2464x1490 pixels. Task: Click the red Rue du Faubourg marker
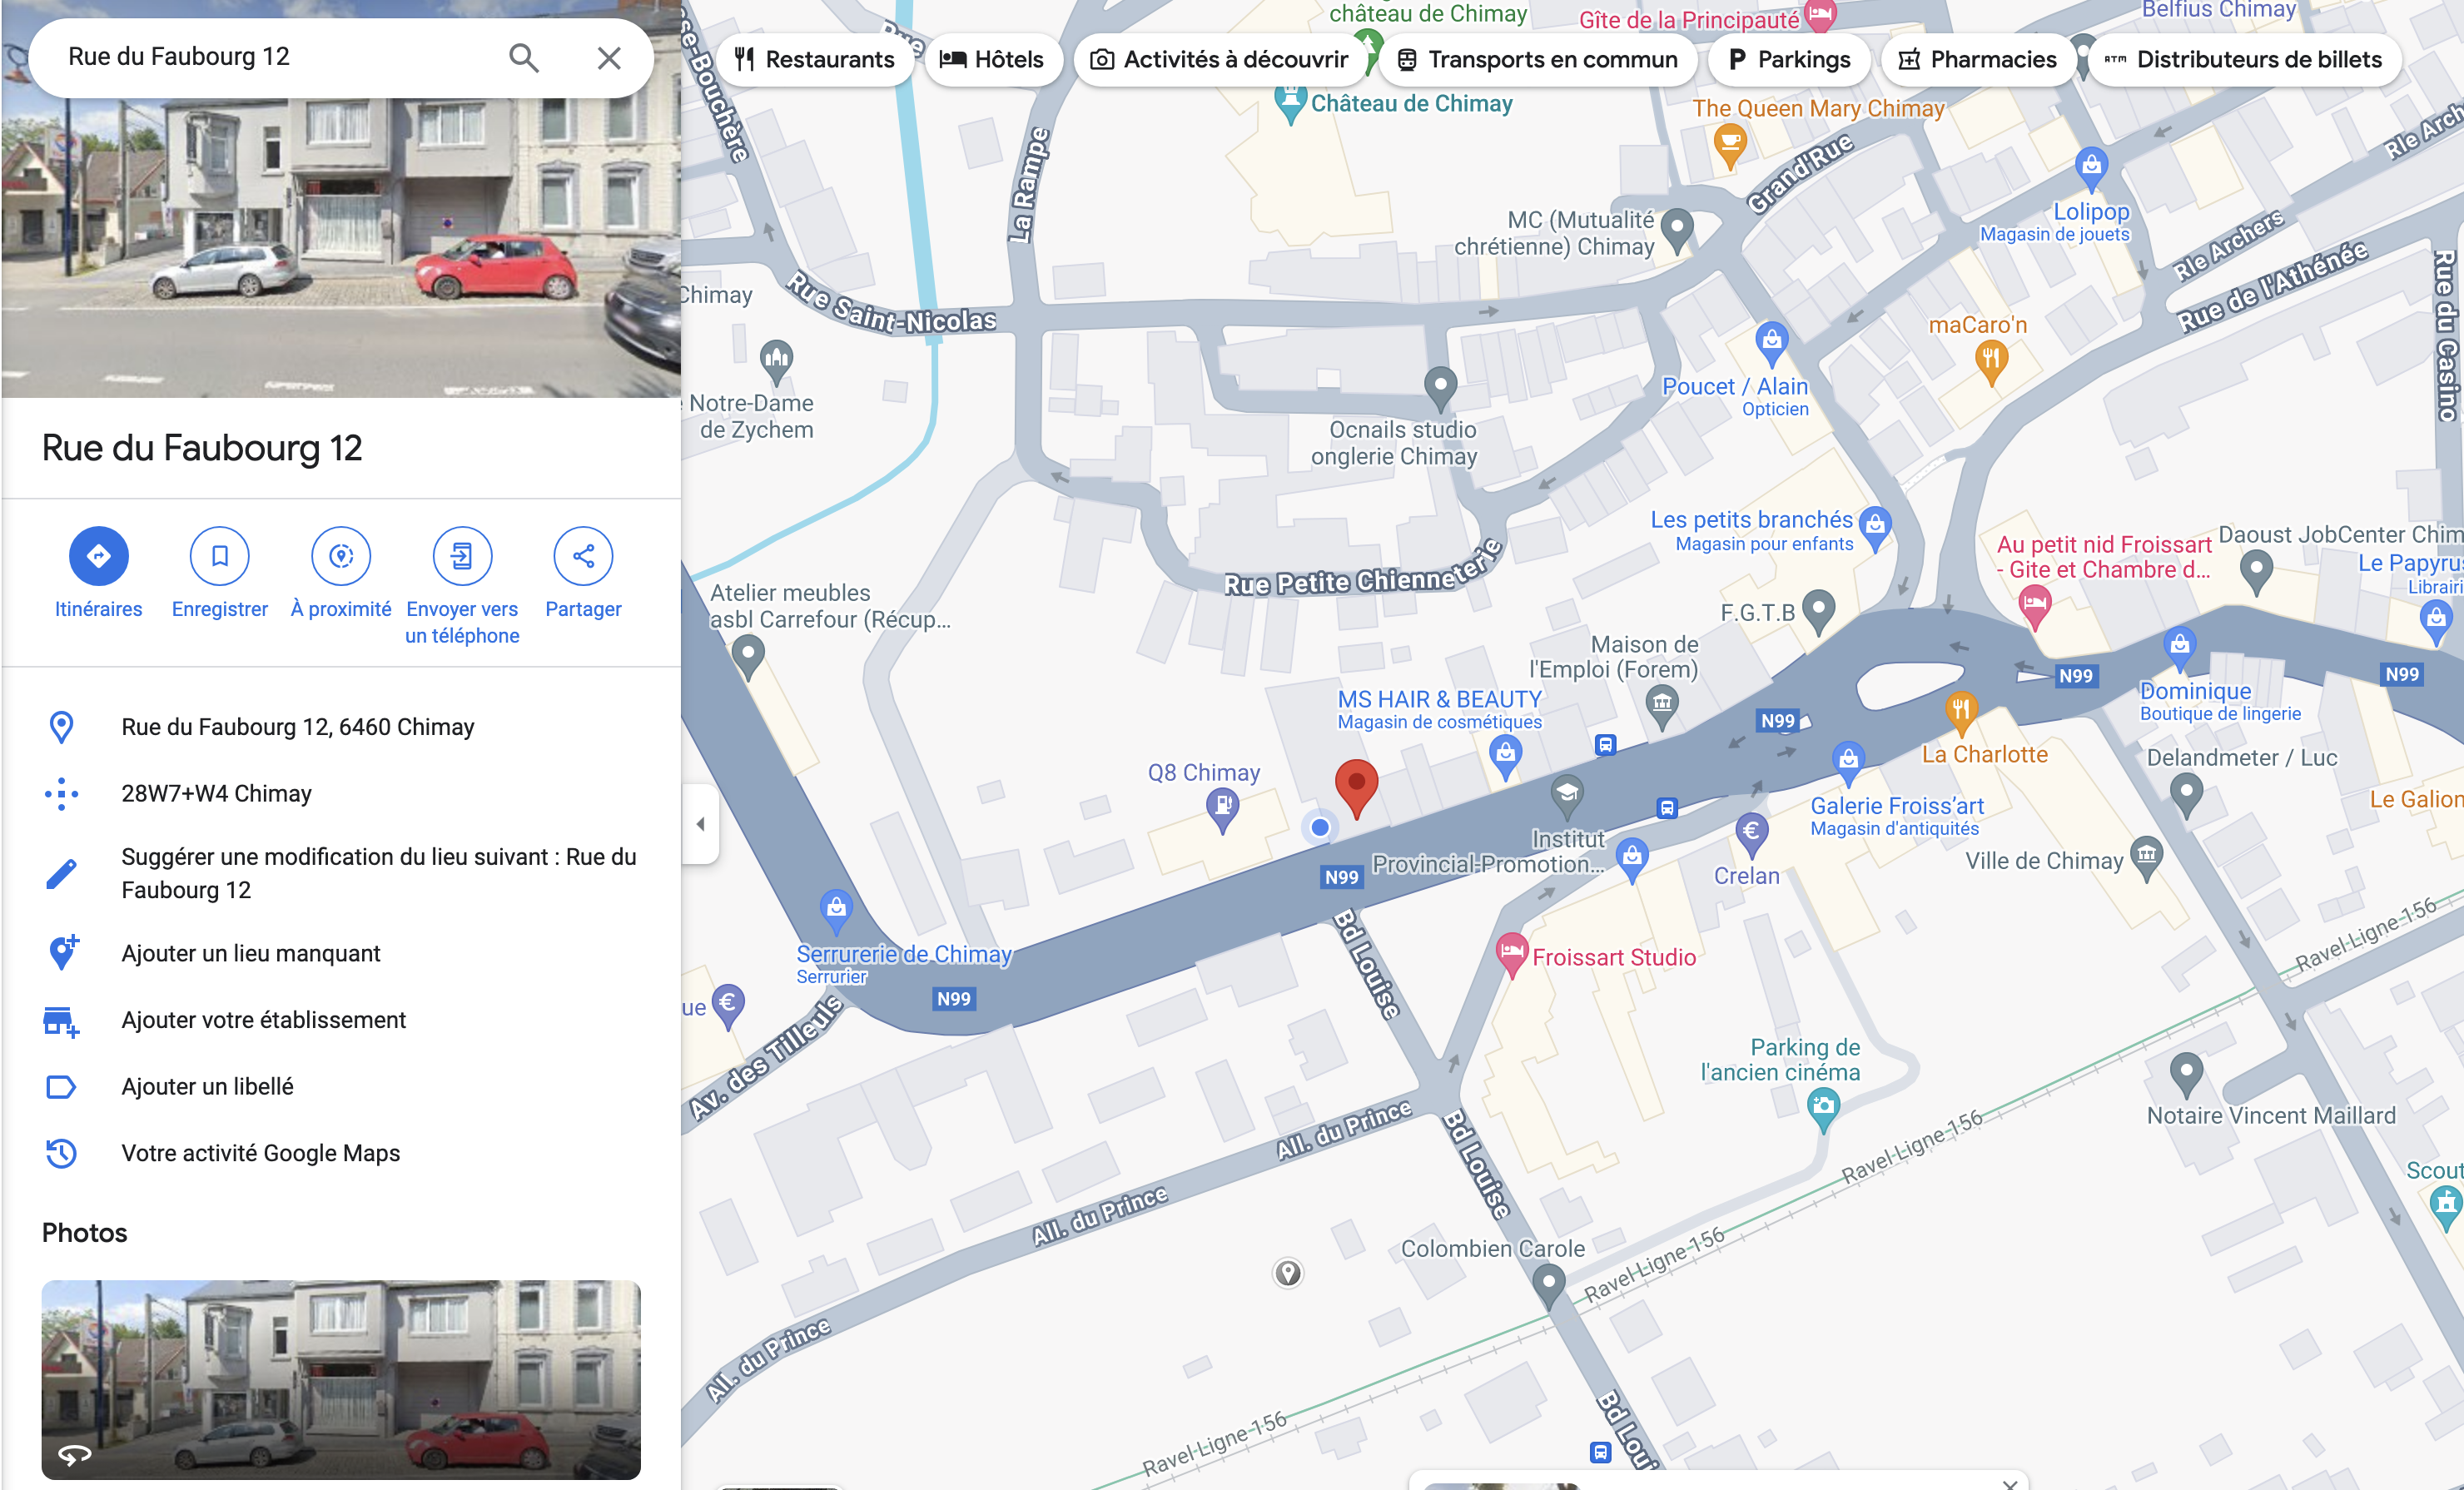(x=1356, y=784)
